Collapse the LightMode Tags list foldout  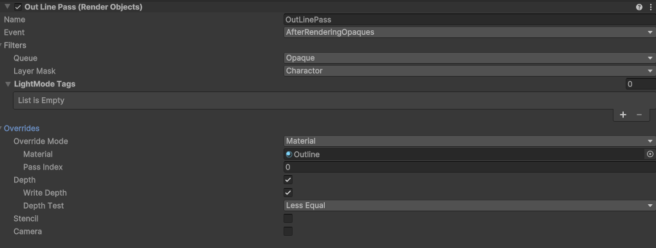(8, 84)
